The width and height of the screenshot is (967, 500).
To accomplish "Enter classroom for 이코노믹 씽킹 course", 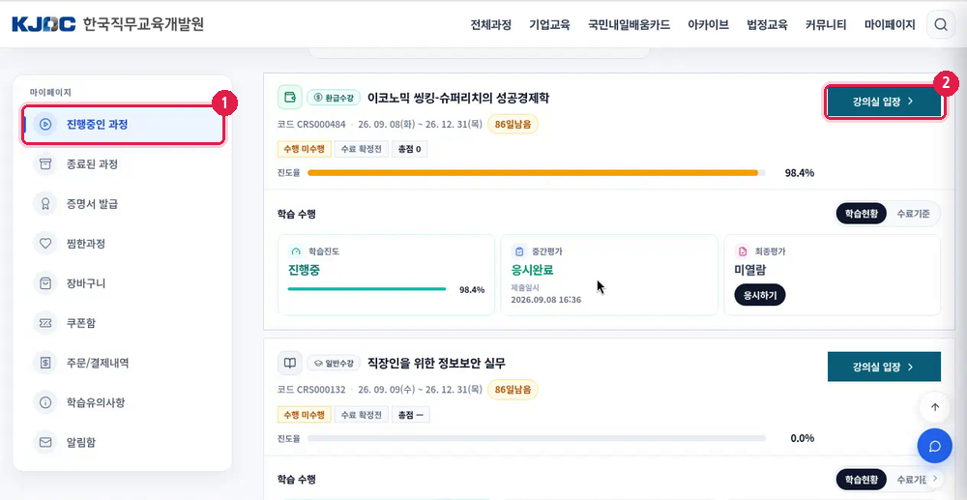I will point(884,102).
